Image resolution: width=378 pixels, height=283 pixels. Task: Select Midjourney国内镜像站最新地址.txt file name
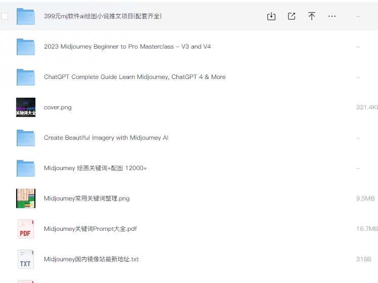[91, 259]
